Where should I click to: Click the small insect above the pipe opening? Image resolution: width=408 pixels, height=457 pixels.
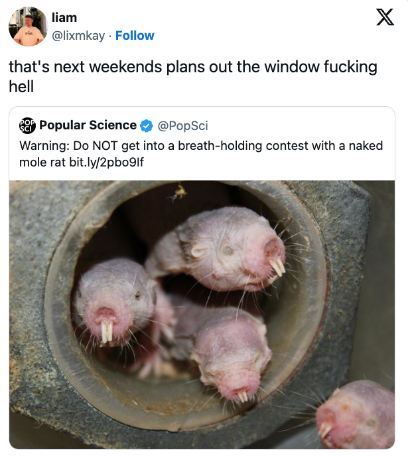[178, 193]
